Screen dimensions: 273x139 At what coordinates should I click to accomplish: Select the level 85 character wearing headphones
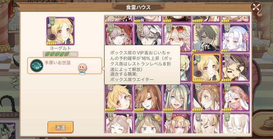click(x=177, y=97)
